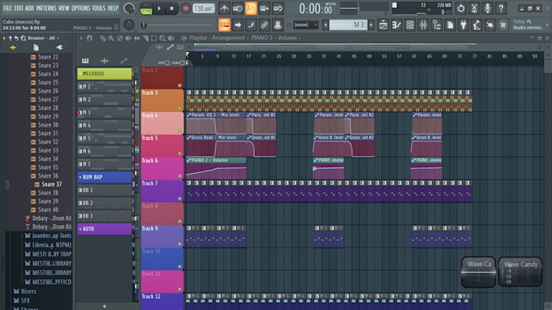Open the Playlist view icon
Screen dimensions: 552x310
[x=383, y=25]
